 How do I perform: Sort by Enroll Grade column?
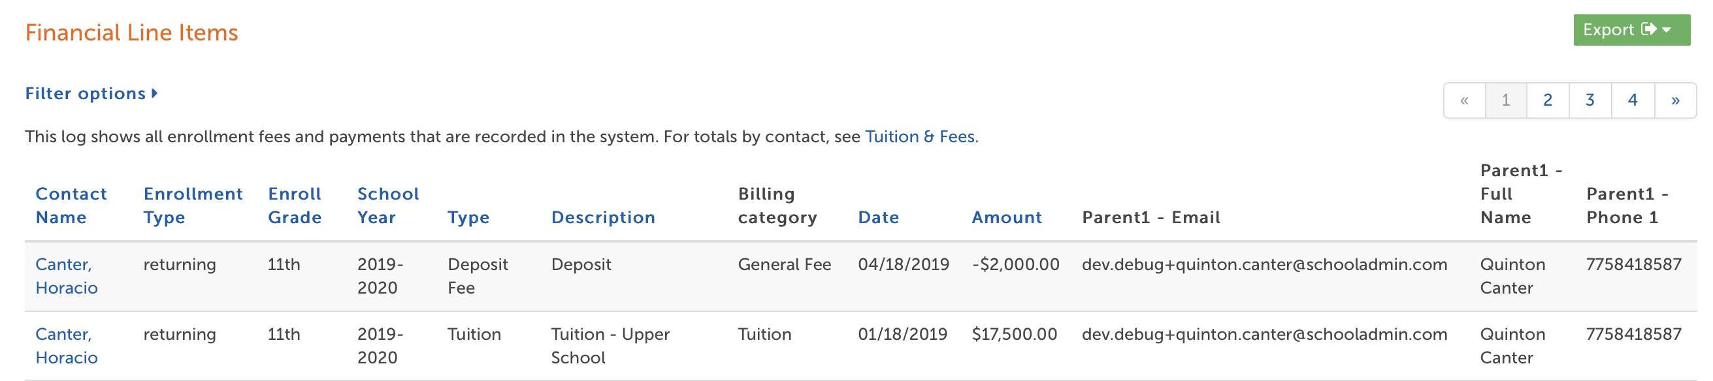[x=295, y=206]
